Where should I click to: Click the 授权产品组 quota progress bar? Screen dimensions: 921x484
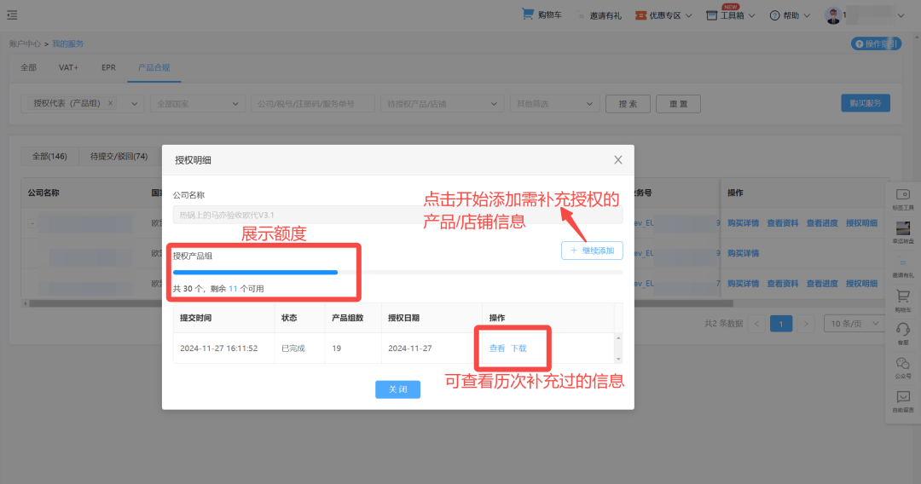click(397, 272)
